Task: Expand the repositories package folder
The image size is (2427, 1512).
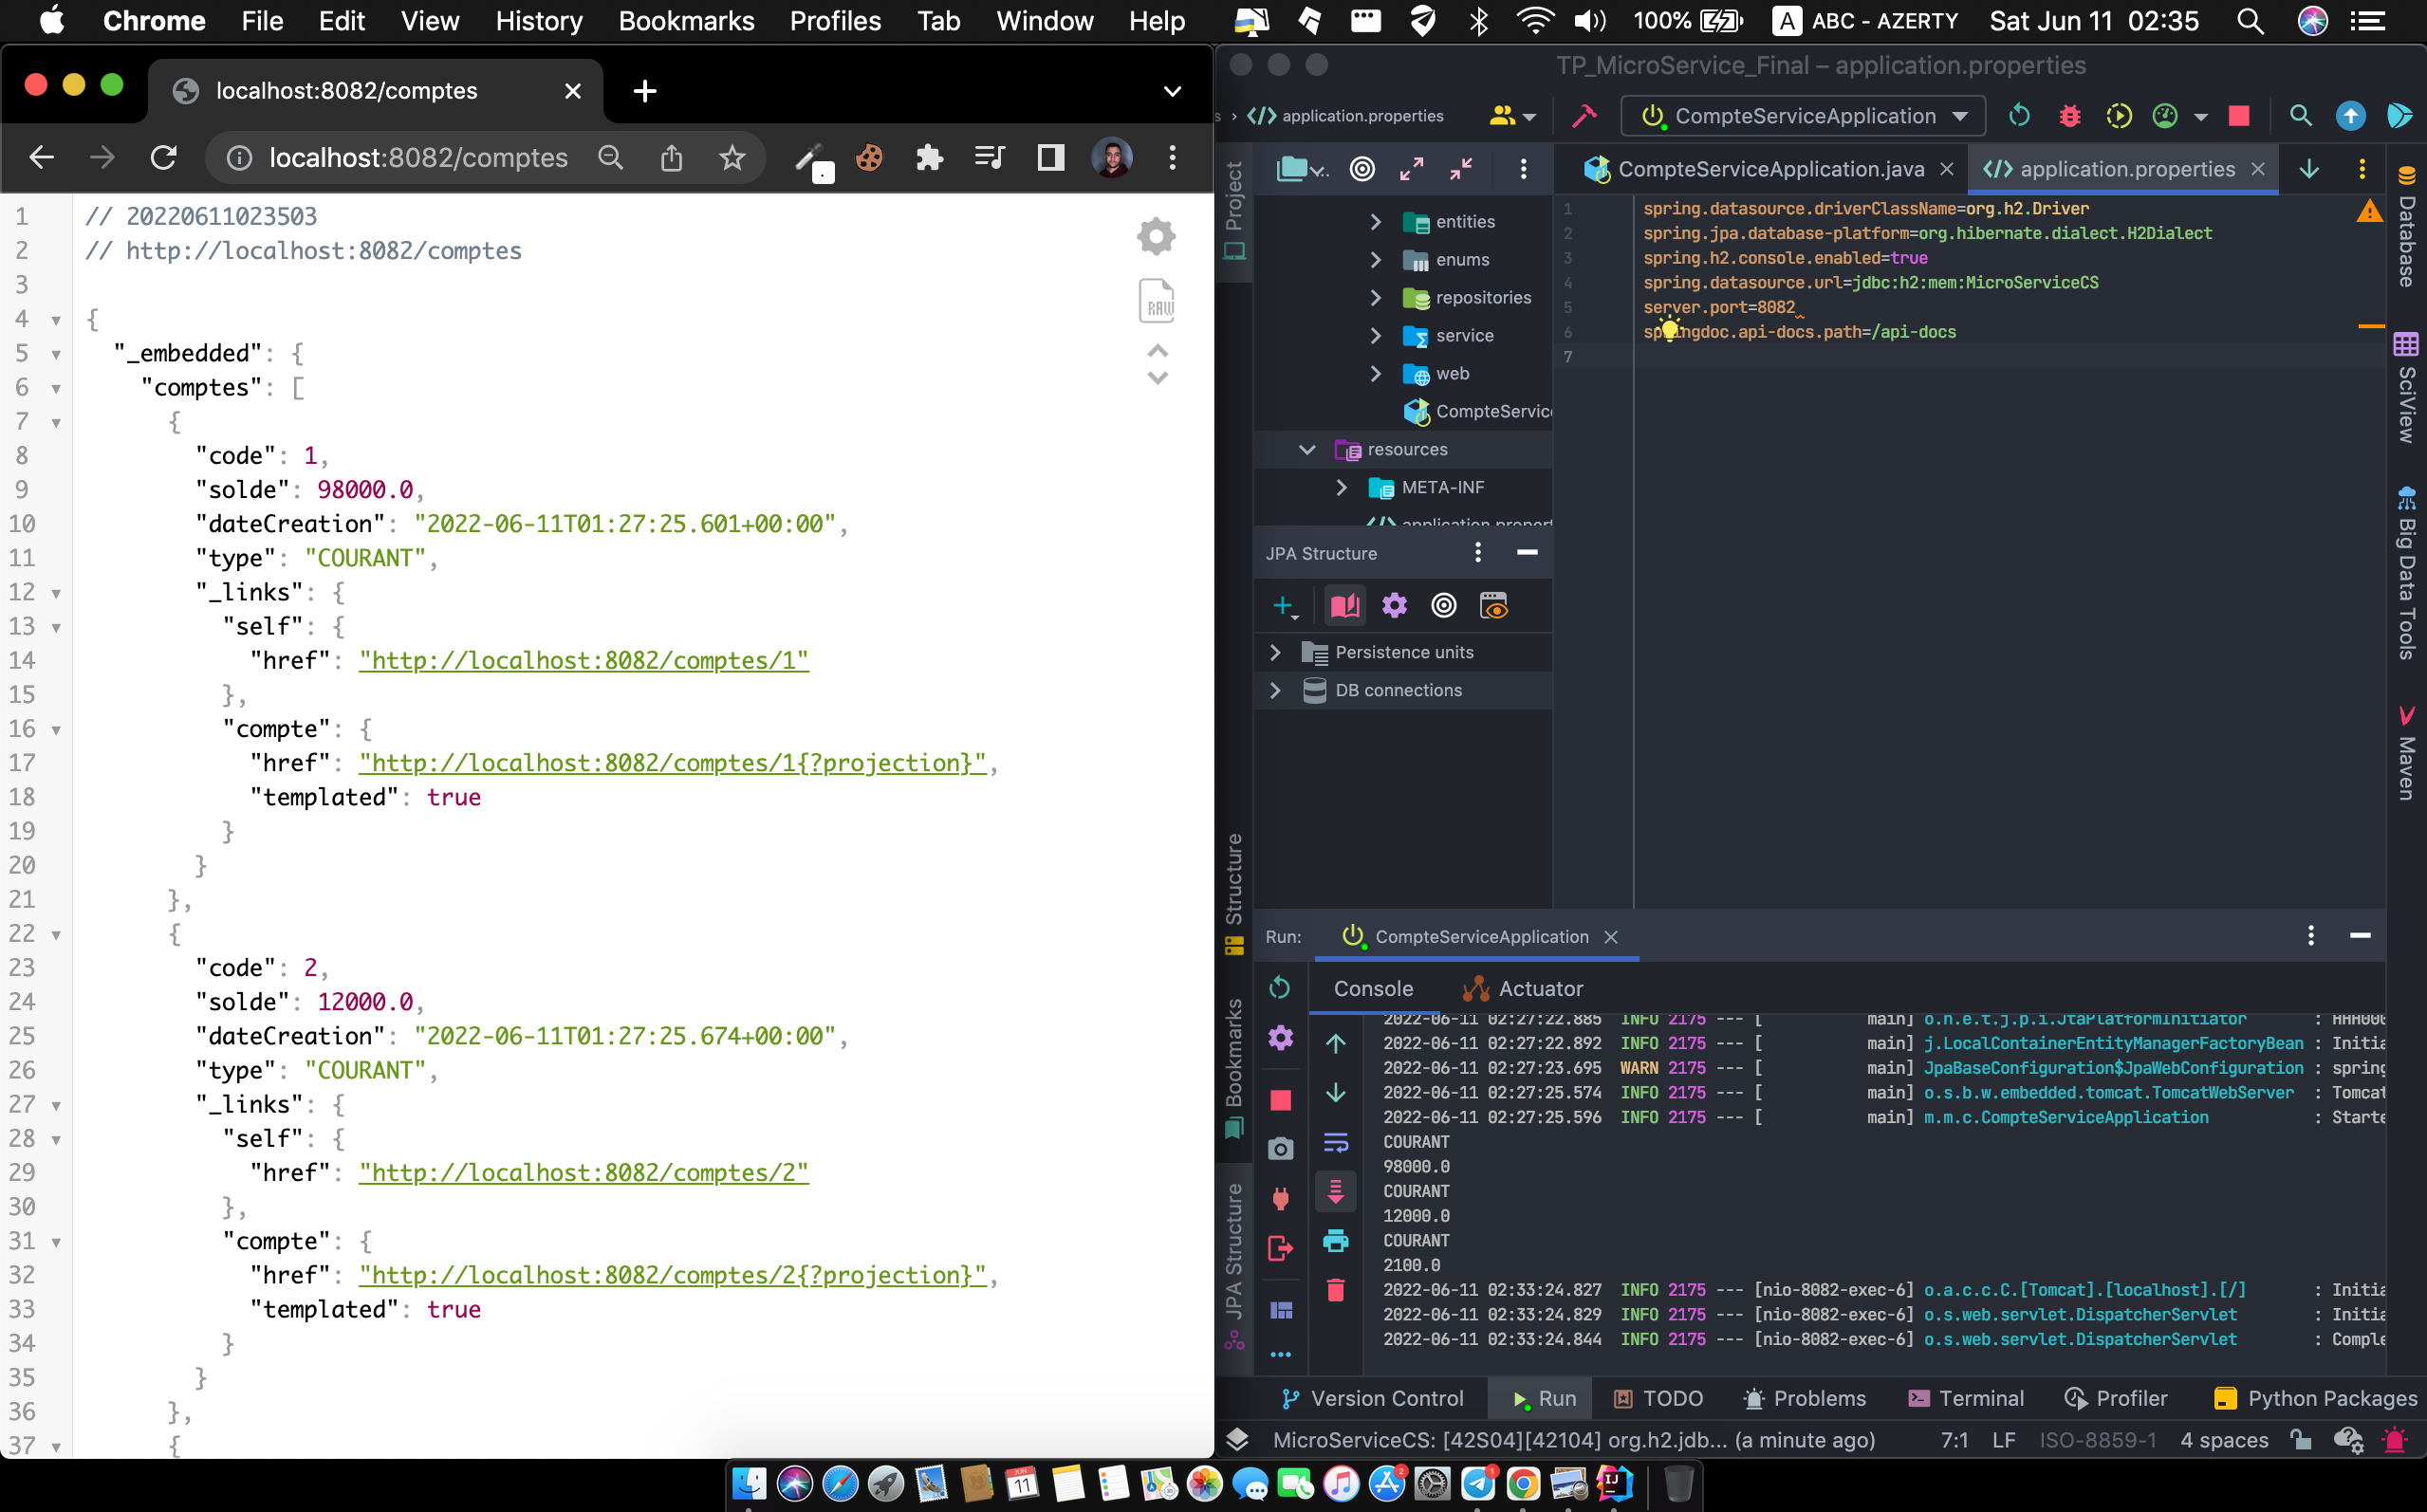Action: point(1375,298)
